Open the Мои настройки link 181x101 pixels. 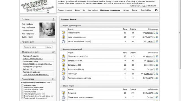tap(28, 34)
